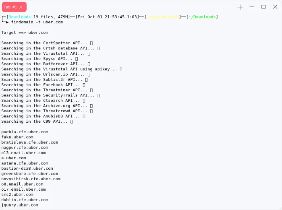Click the 'Fri Oct 01 21:53:45' timestamp

[101, 17]
